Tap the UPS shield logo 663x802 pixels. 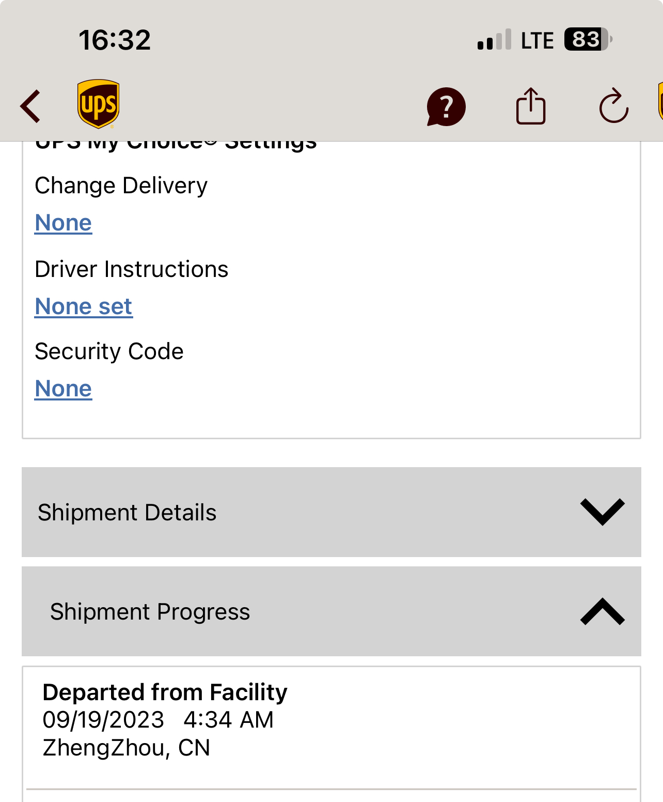coord(98,103)
